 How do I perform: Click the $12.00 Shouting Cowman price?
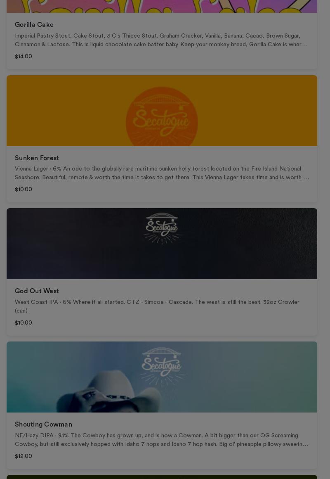coord(24,456)
